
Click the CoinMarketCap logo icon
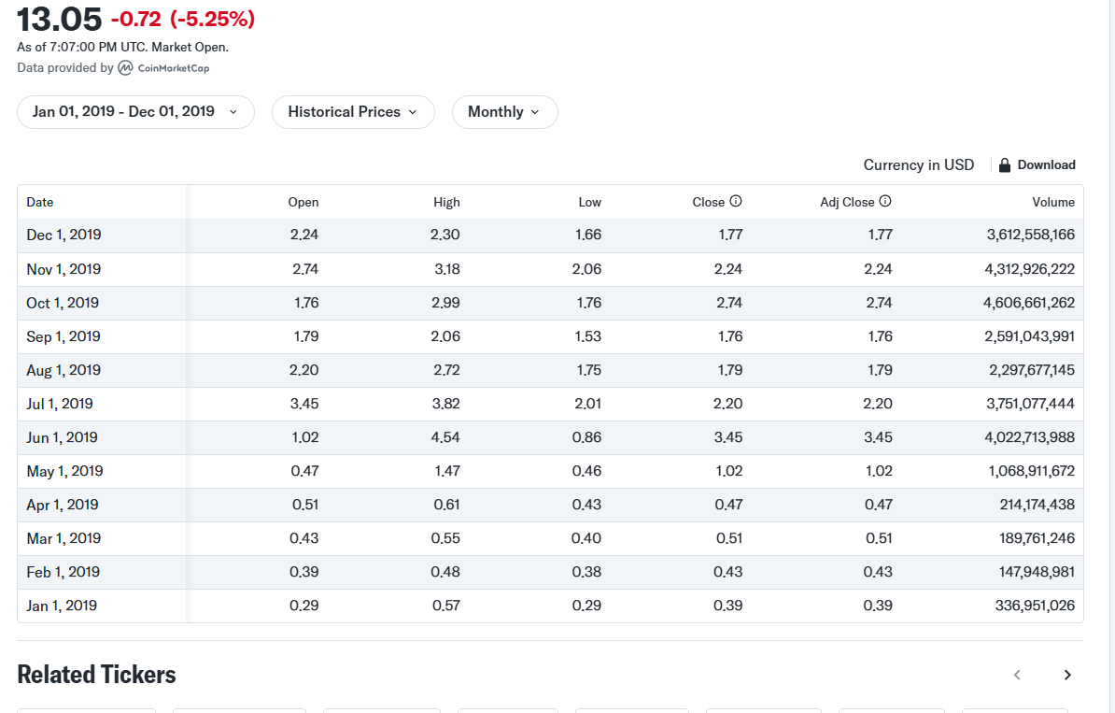tap(125, 67)
